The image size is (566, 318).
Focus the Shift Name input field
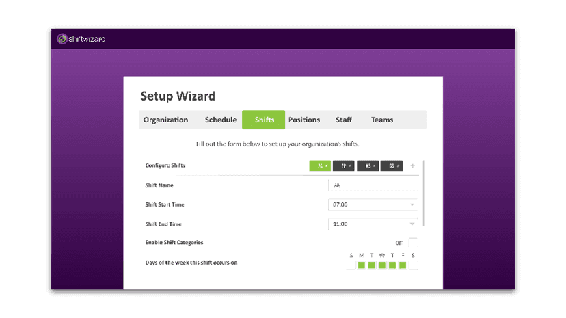[373, 185]
